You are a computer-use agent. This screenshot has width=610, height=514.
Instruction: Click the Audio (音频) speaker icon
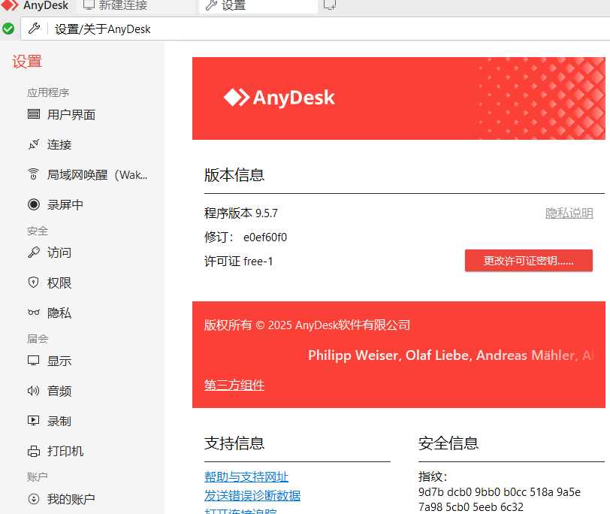coord(33,392)
